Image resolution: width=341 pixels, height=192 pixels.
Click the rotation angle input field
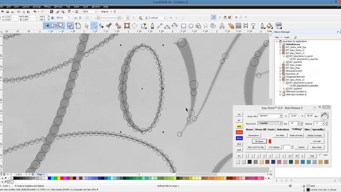(63, 18)
